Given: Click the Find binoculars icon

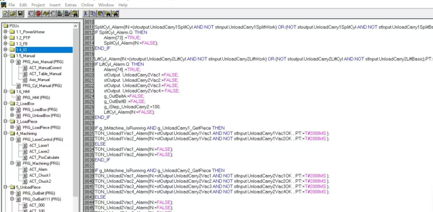Looking at the screenshot, I should click(108, 13).
